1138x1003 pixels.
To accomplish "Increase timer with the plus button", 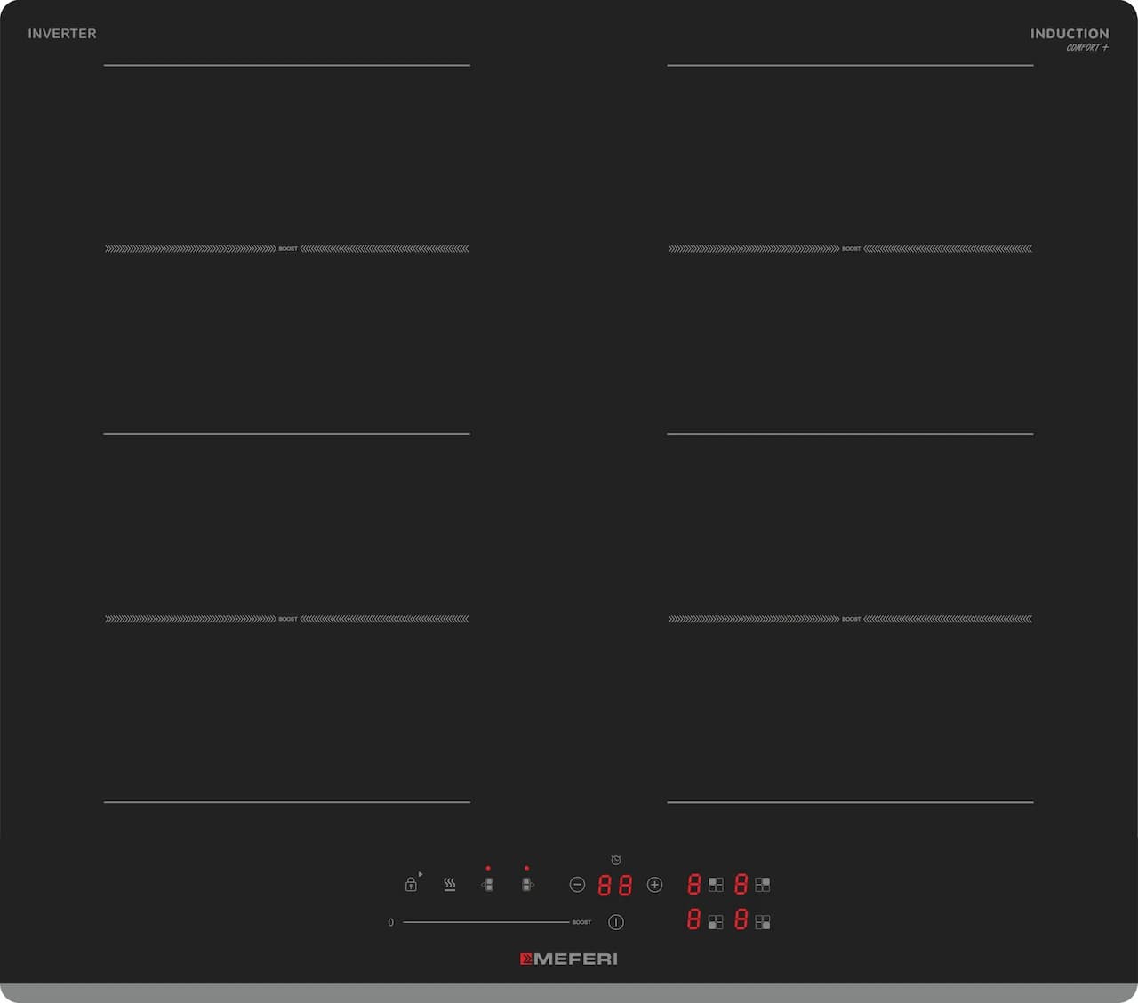I will pos(654,885).
